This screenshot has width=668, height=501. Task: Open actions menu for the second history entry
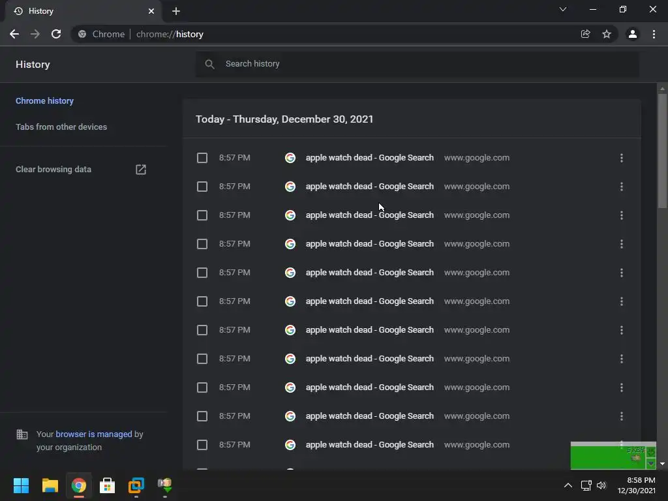tap(622, 187)
